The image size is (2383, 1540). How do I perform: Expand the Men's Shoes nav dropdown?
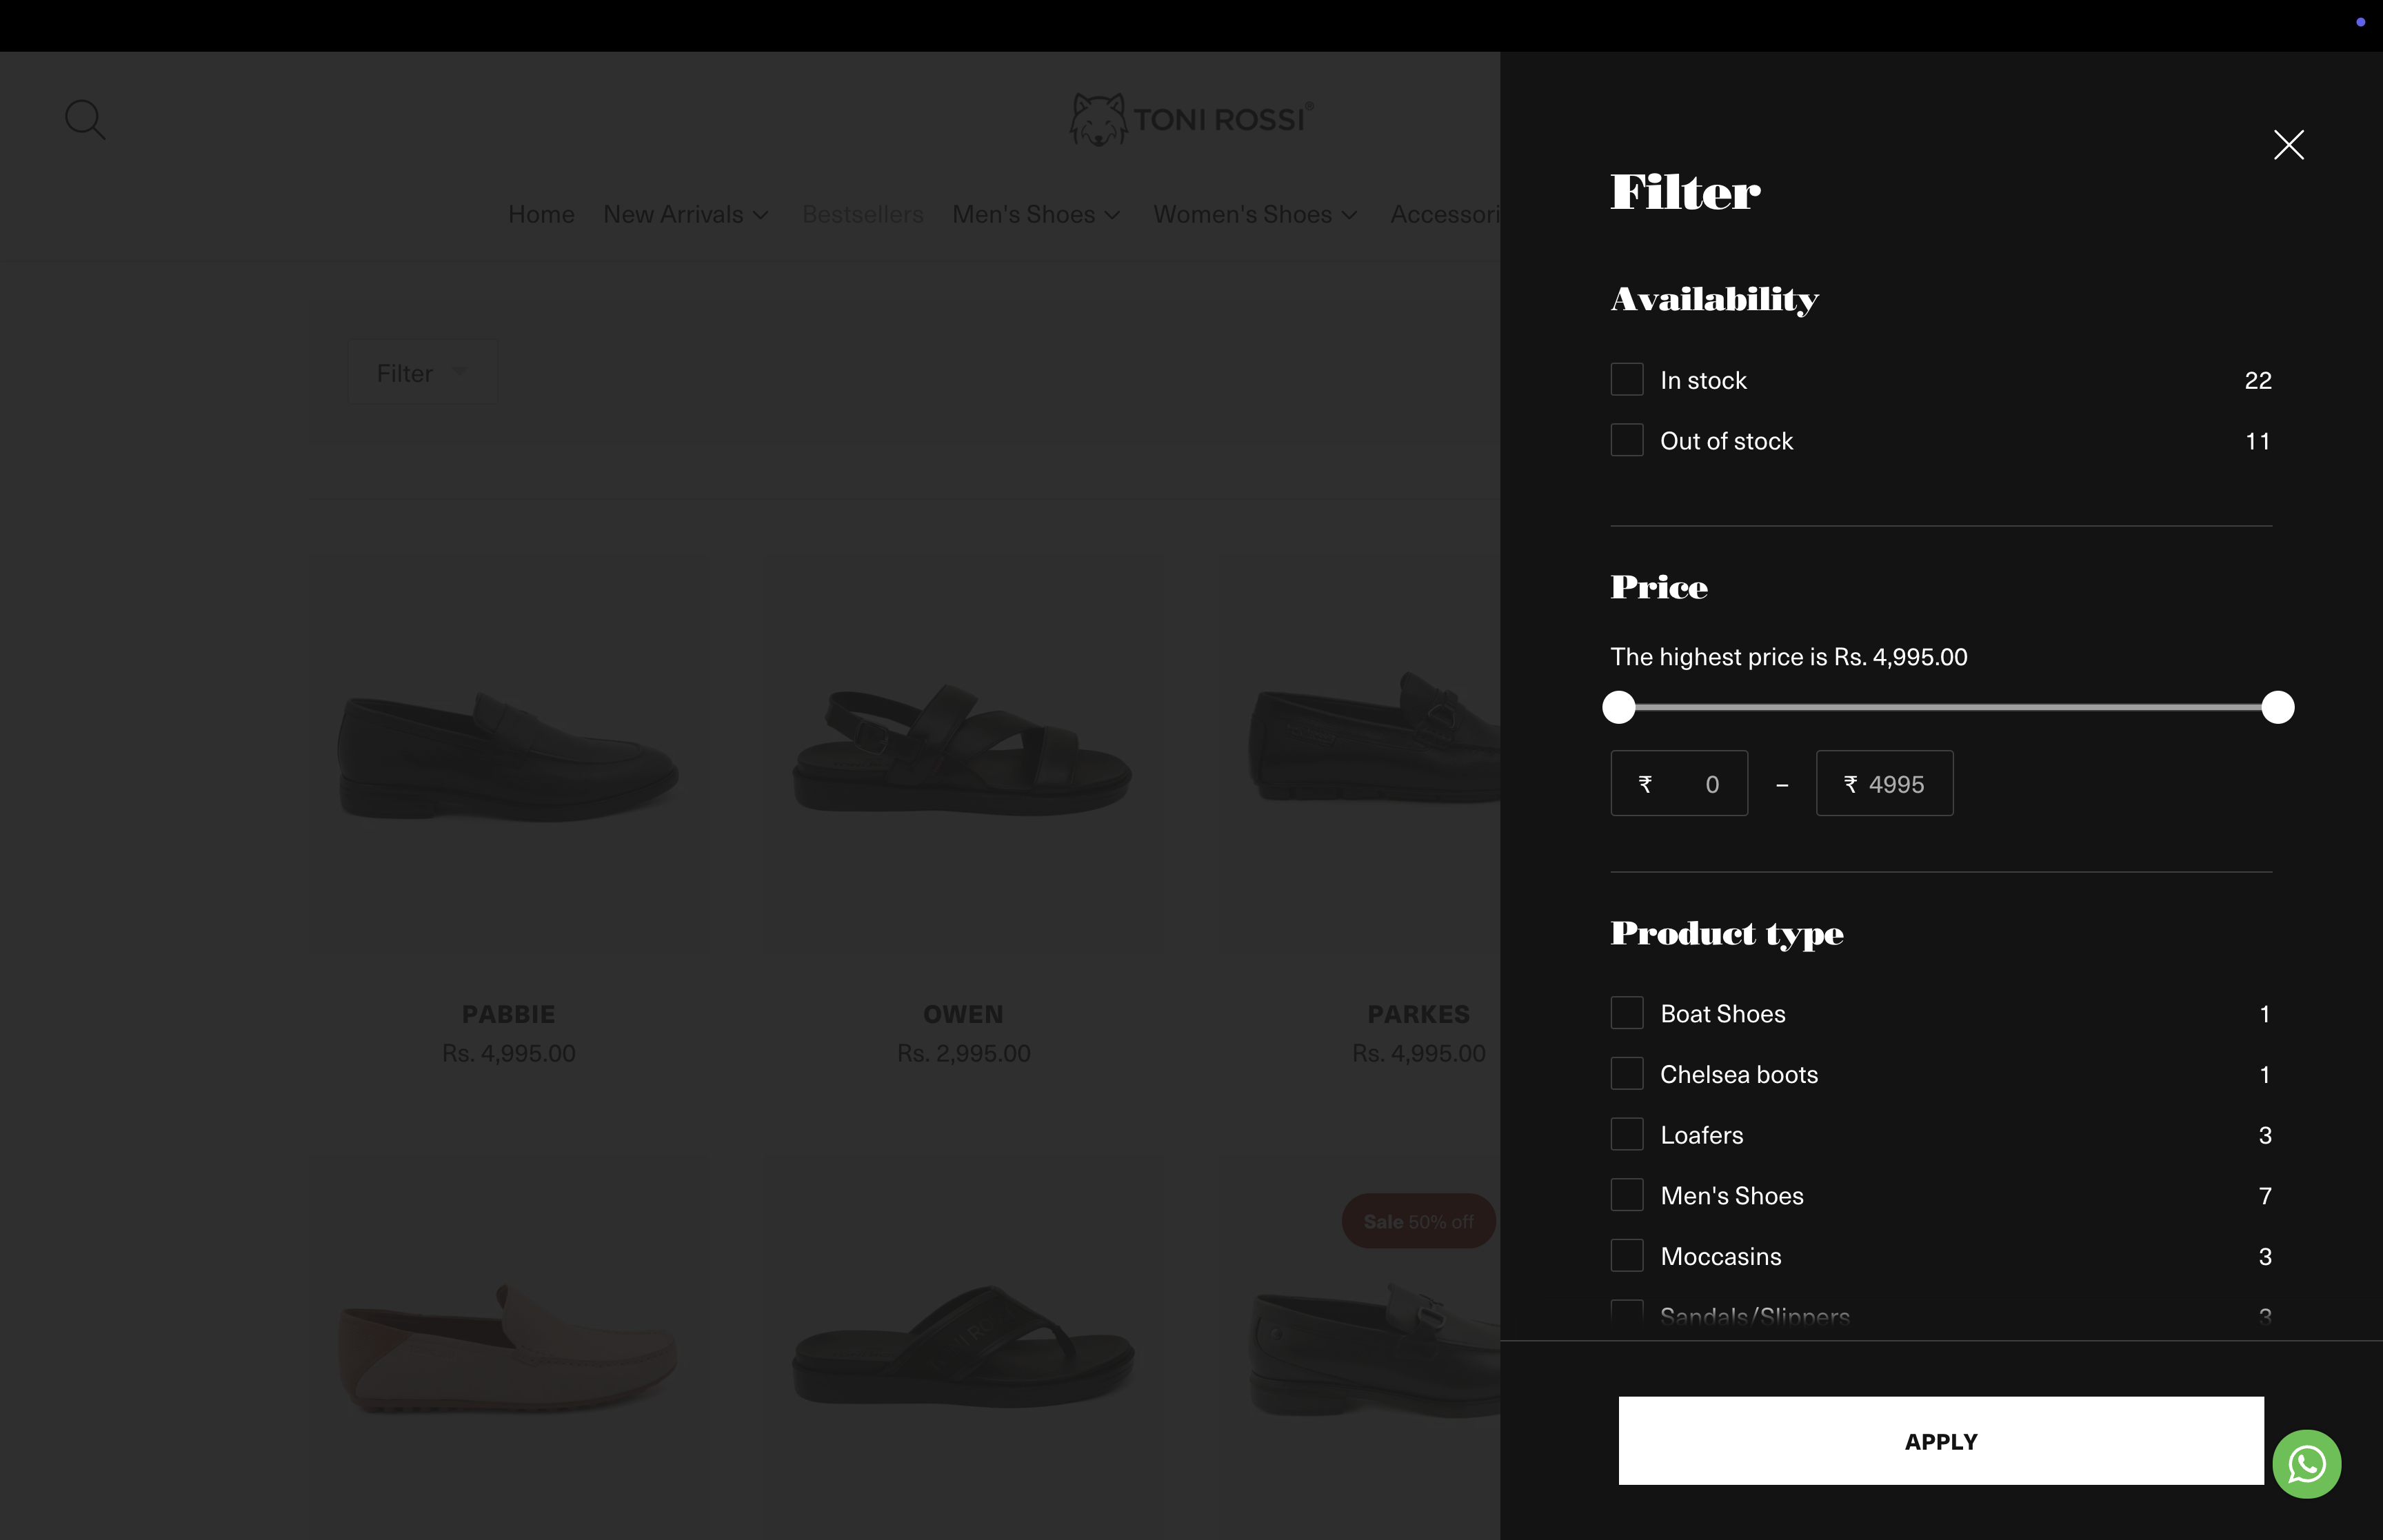pos(1036,214)
